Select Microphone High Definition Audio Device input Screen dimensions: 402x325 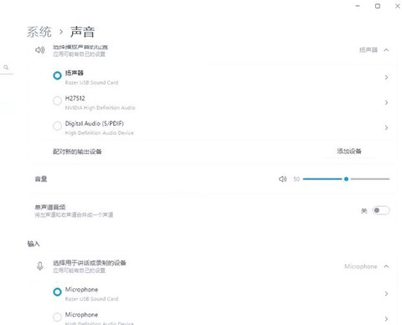coord(57,317)
